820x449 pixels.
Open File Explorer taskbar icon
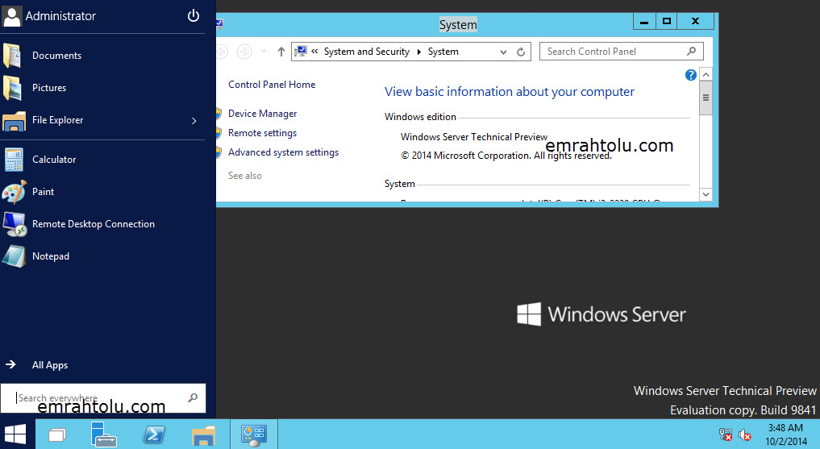[203, 435]
